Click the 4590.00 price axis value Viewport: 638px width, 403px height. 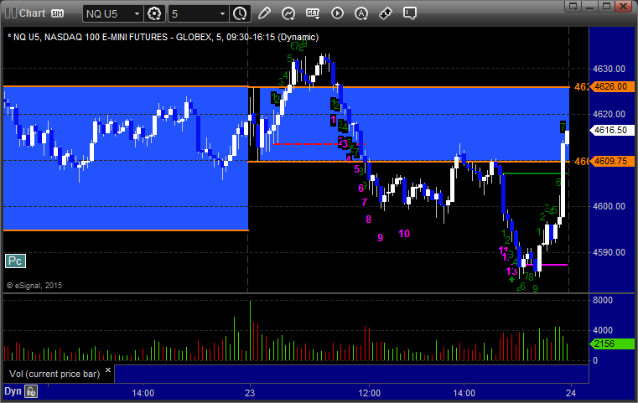[609, 252]
